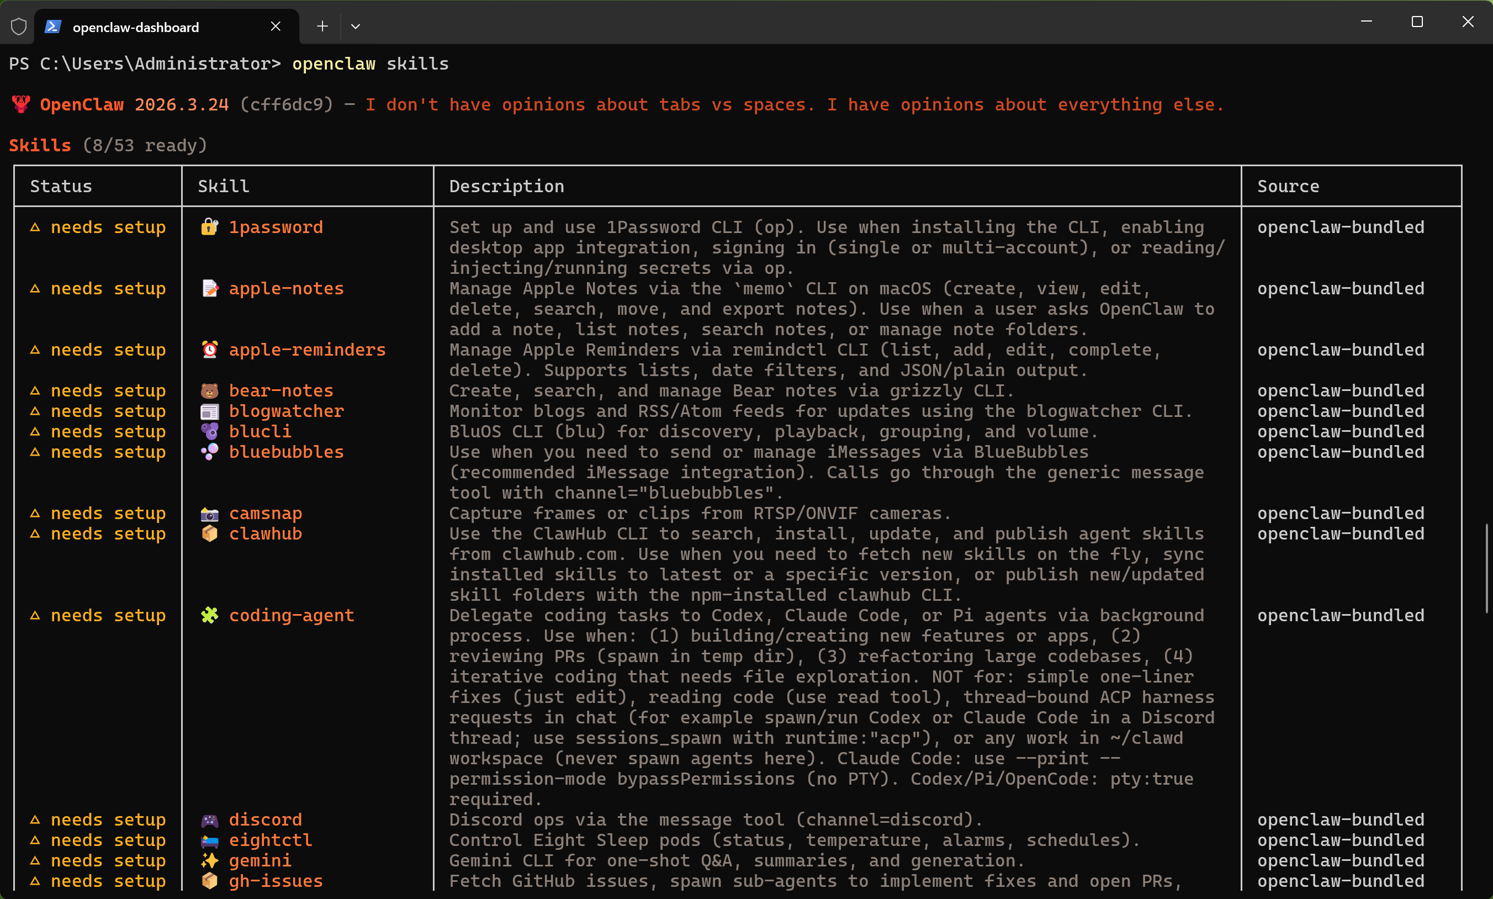Click the camsnap camera icon
Image resolution: width=1493 pixels, height=899 pixels.
tap(210, 514)
